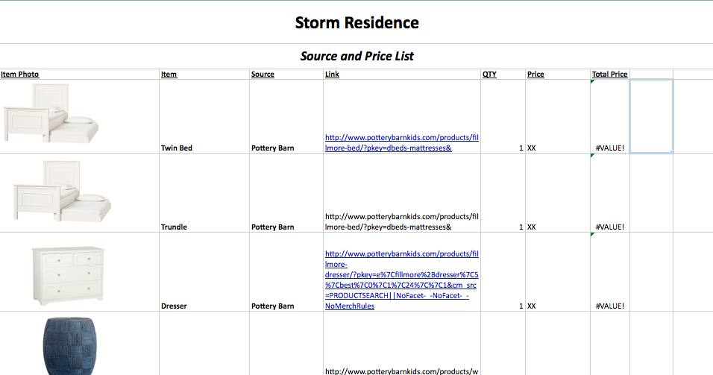
Task: Select #VALUE! total in Twin Bed row
Action: [x=610, y=116]
